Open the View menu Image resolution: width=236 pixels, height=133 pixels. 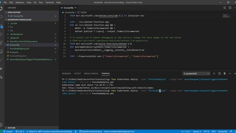pyautogui.click(x=29, y=3)
